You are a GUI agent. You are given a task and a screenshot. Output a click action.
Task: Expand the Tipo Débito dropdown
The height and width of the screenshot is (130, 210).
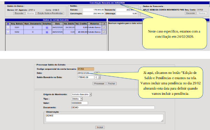click(x=77, y=99)
